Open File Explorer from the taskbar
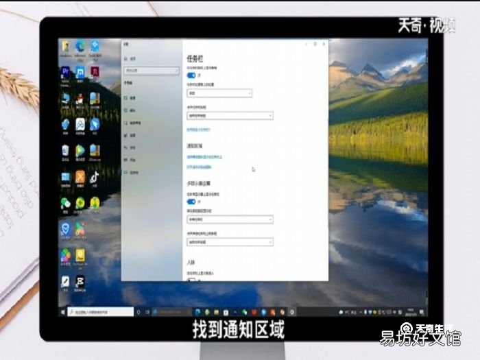Screen dimensions: 480x360 [x=217, y=312]
